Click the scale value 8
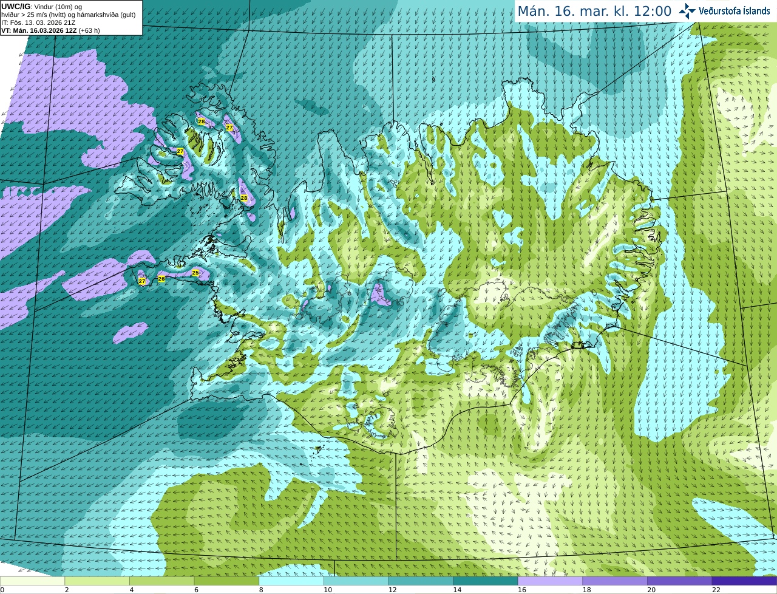 (x=261, y=590)
